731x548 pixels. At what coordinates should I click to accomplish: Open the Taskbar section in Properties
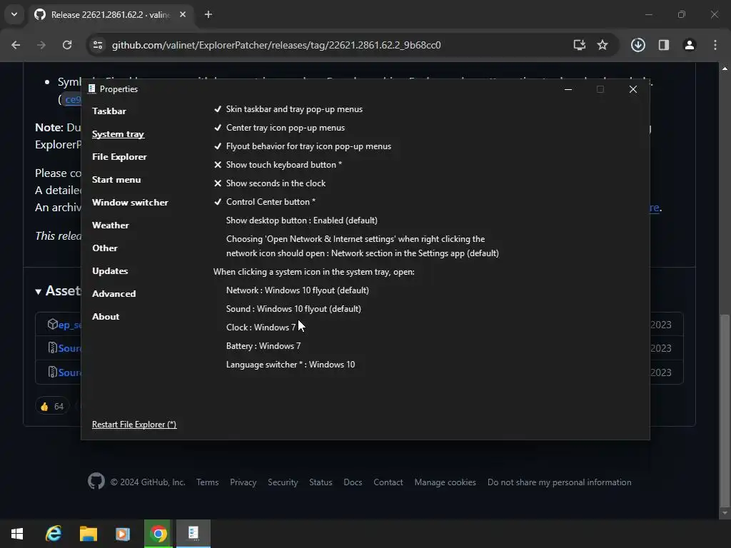click(x=109, y=111)
